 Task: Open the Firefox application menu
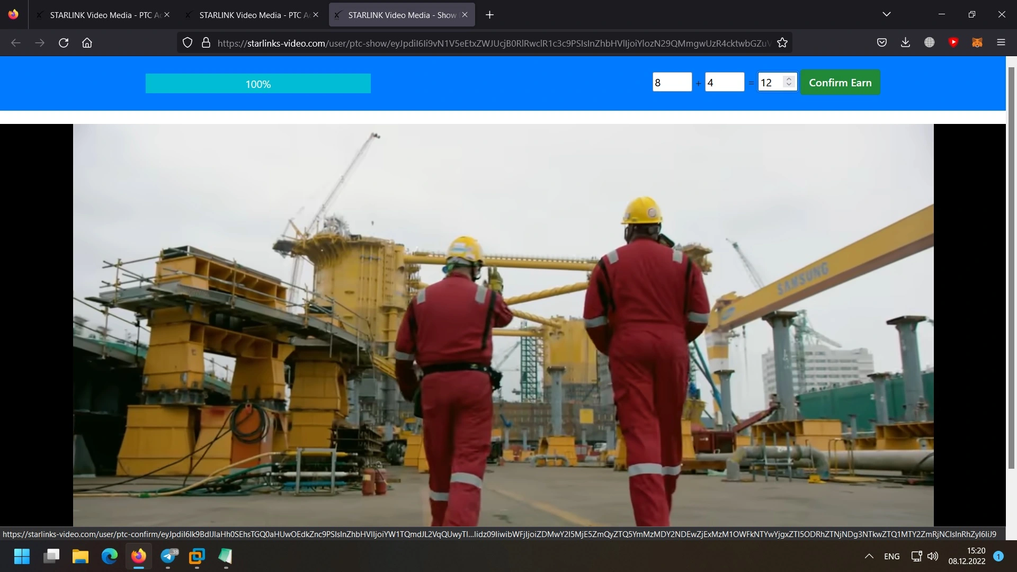[x=1001, y=42]
